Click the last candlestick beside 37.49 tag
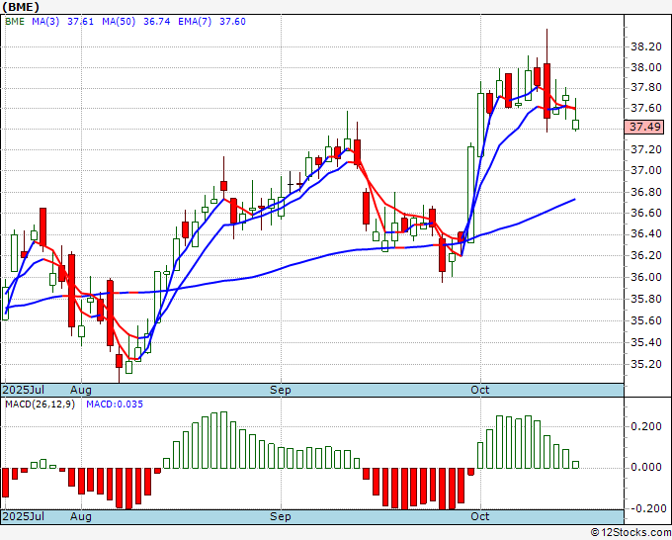Image resolution: width=672 pixels, height=540 pixels. [x=575, y=125]
